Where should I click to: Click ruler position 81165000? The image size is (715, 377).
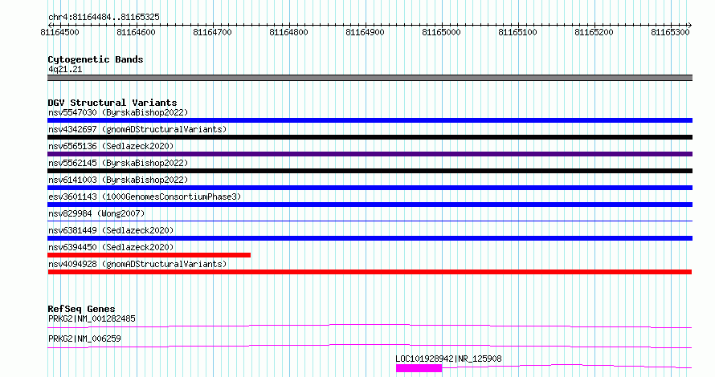click(441, 32)
